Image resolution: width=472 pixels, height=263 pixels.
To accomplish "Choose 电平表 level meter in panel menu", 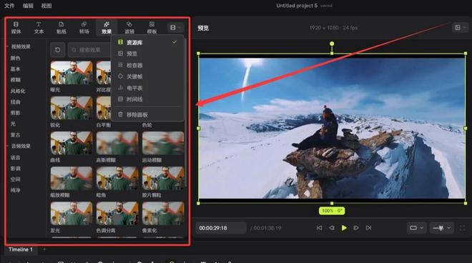I will coord(147,88).
